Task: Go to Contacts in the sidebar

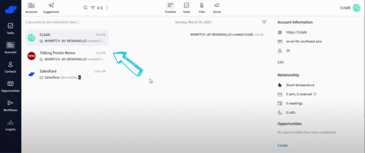Action: click(x=10, y=66)
